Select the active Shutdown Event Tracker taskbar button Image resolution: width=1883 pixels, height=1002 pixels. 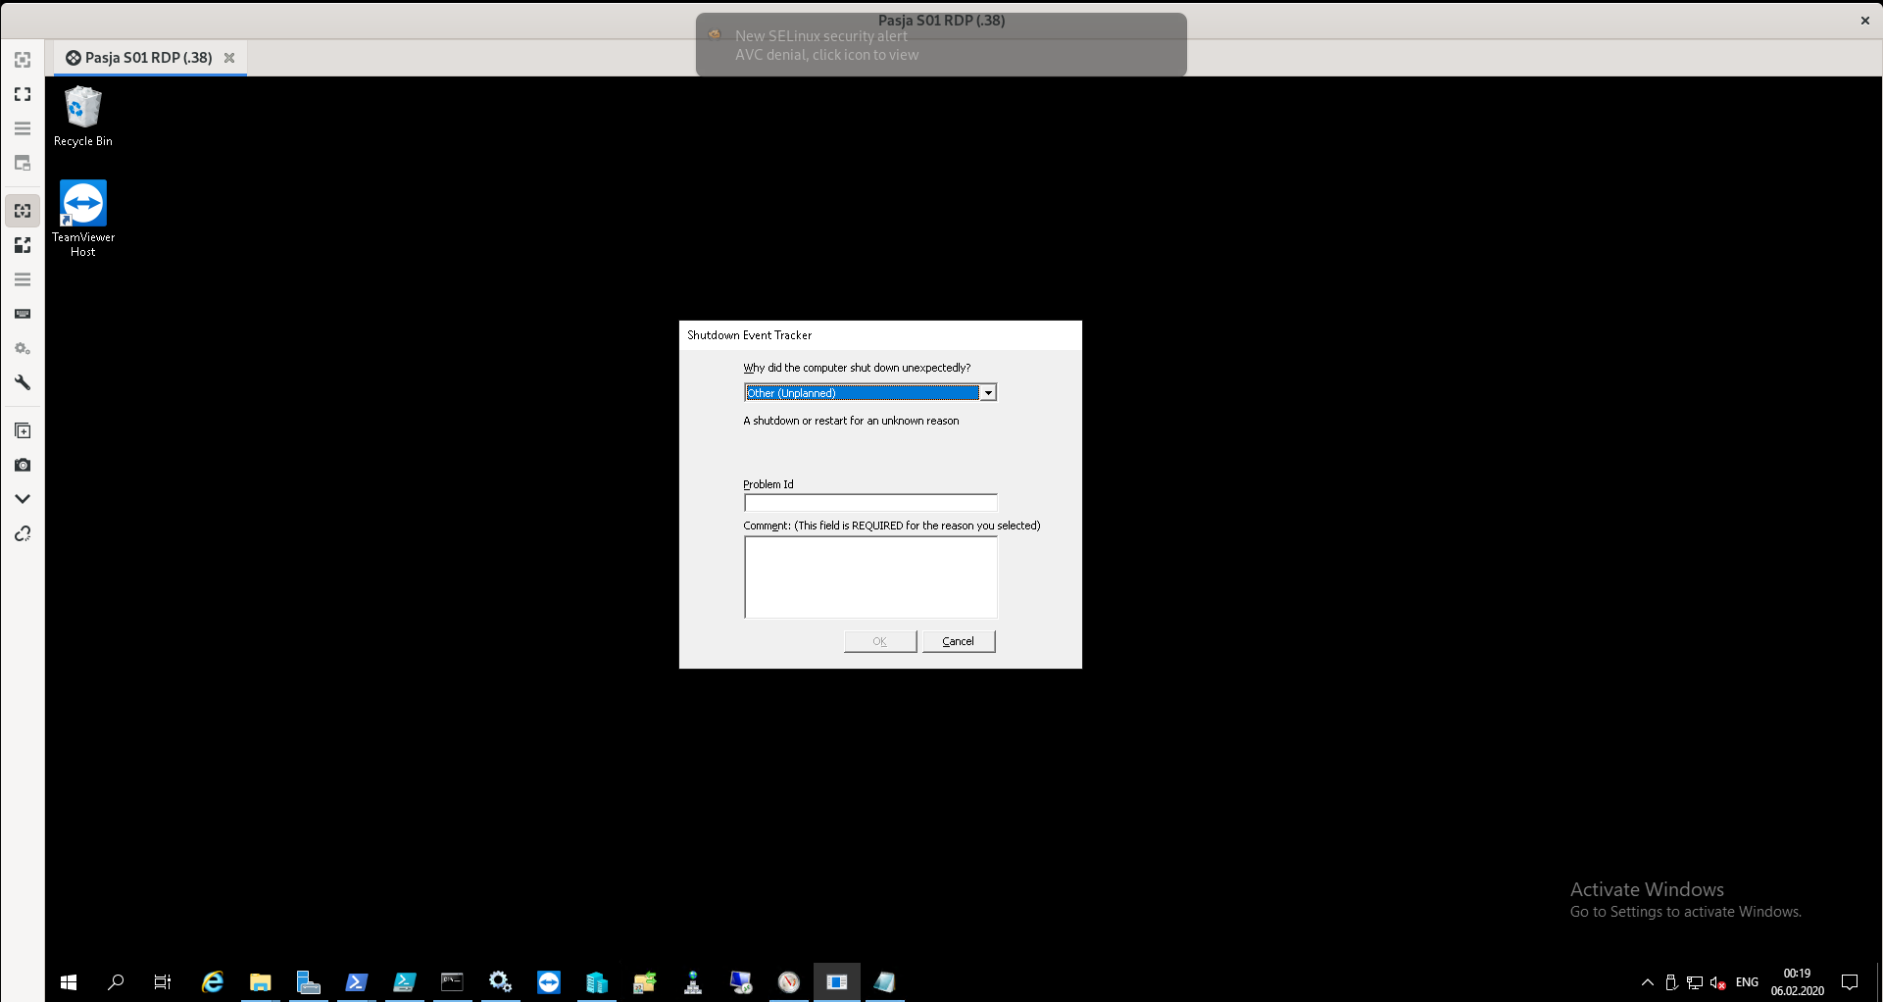click(837, 981)
